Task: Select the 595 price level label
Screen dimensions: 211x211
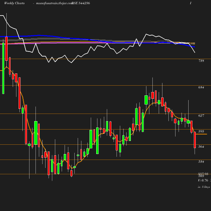Action: 201,131
